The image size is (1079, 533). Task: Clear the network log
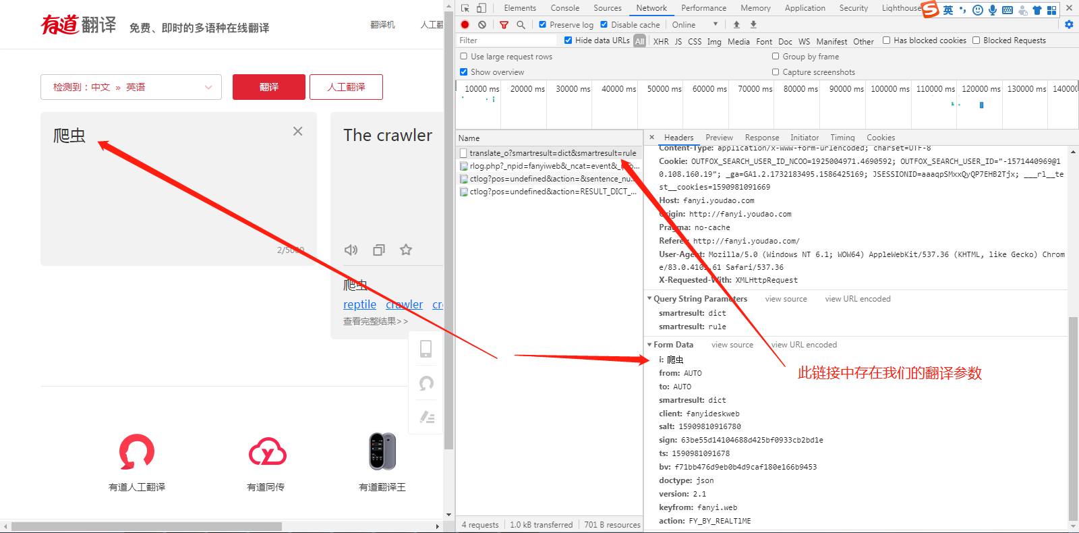482,24
